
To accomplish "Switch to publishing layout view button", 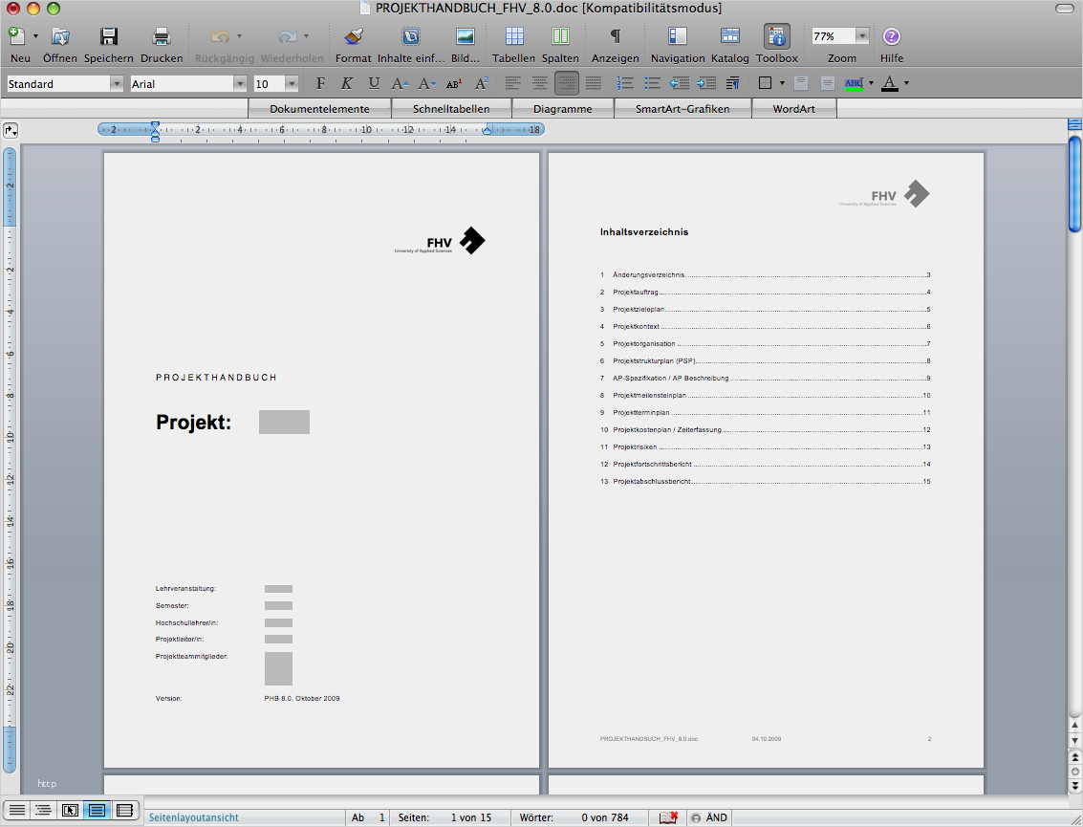I will (x=70, y=811).
